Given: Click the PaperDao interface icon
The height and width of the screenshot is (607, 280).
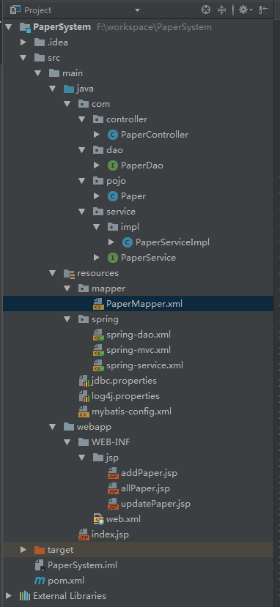Looking at the screenshot, I should click(x=112, y=165).
